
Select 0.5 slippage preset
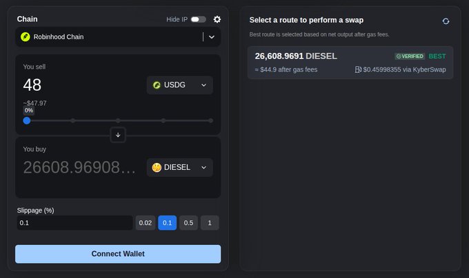click(x=188, y=223)
